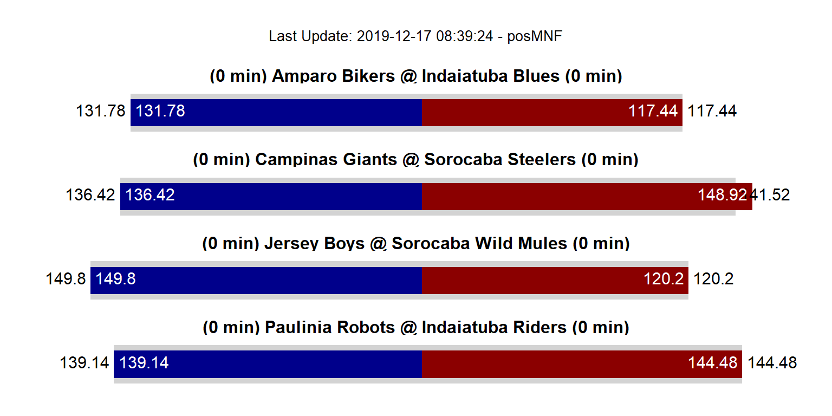Click the black 120.2 label right of bar

click(x=713, y=279)
